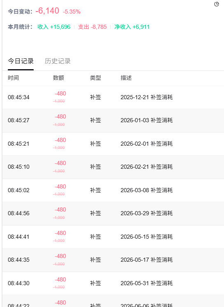This screenshot has width=224, height=307.
Task: Click the -480 amount at 08:44:35
Action: [60, 256]
